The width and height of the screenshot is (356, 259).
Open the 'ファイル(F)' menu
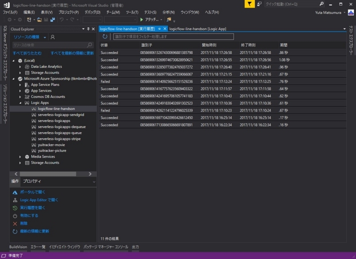[x=10, y=12]
